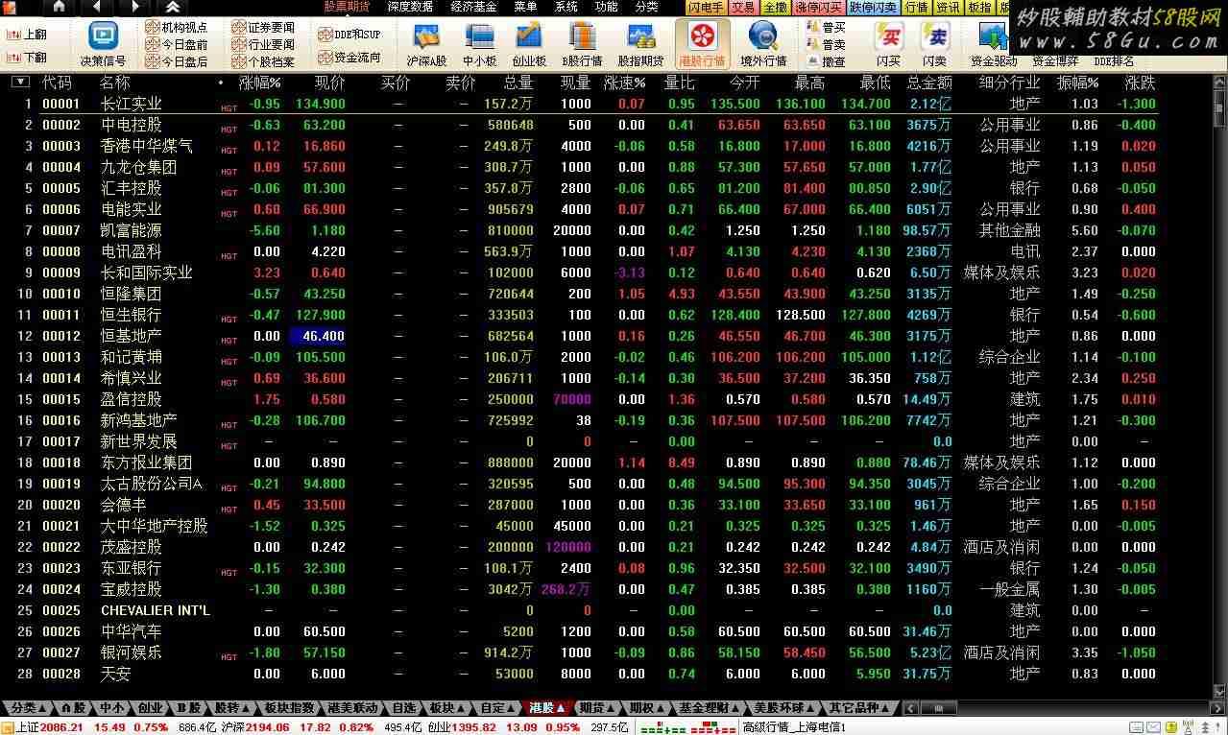Open 分类 menu in top bar
This screenshot has height=735, width=1228.
tap(647, 7)
